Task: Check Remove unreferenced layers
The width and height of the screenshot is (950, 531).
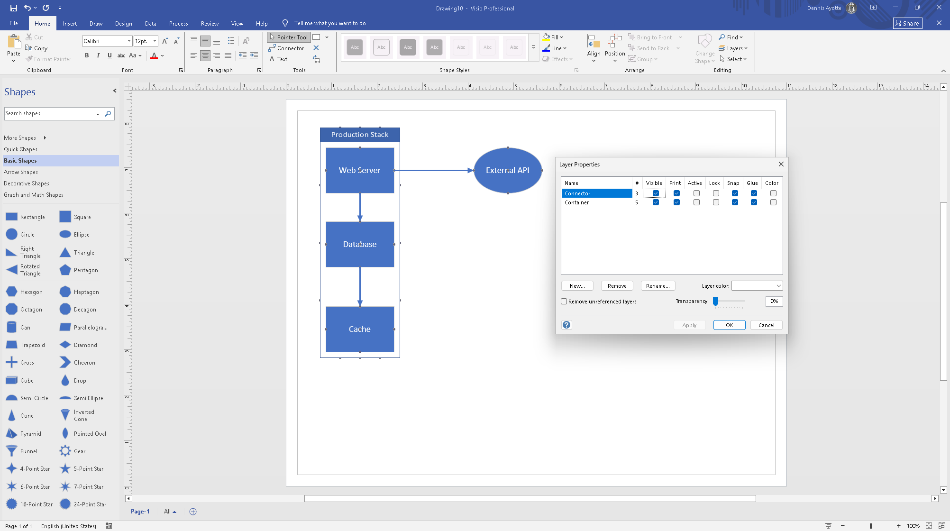Action: 564,301
